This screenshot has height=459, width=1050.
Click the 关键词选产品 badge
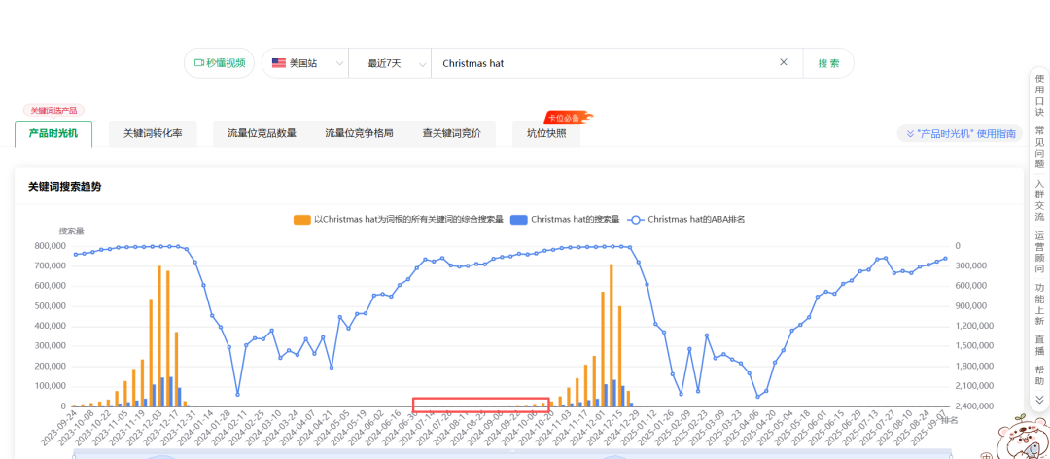(x=53, y=110)
